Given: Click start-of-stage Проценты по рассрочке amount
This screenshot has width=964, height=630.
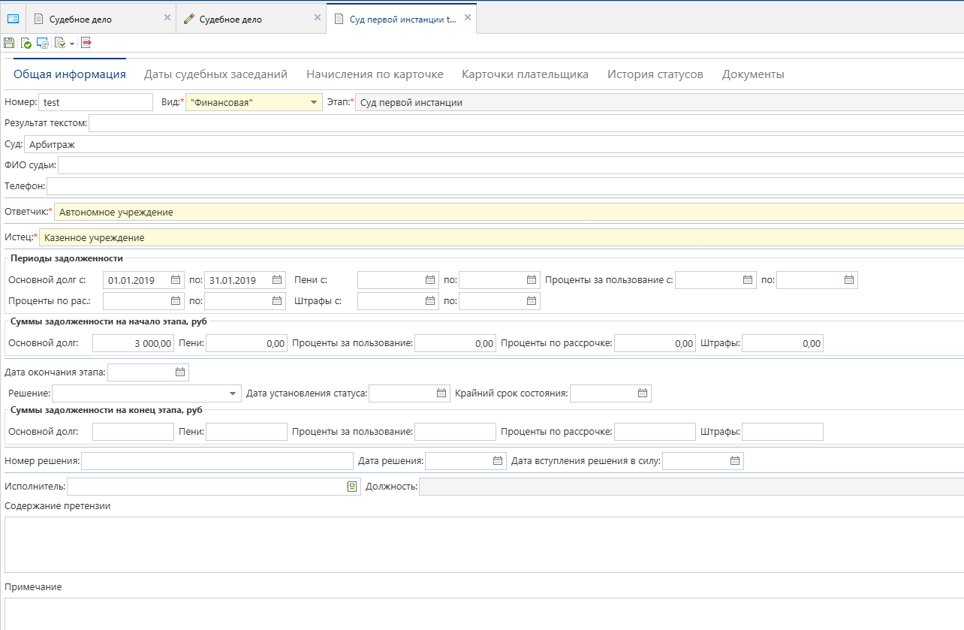Looking at the screenshot, I should pyautogui.click(x=655, y=343).
